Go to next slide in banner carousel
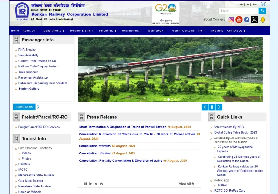 coord(256,71)
